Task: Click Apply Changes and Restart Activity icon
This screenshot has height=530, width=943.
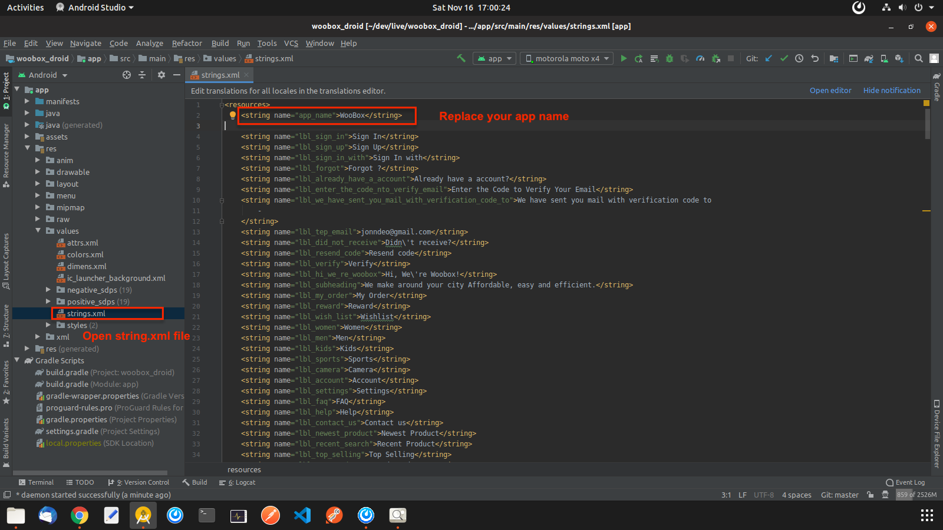Action: point(639,58)
